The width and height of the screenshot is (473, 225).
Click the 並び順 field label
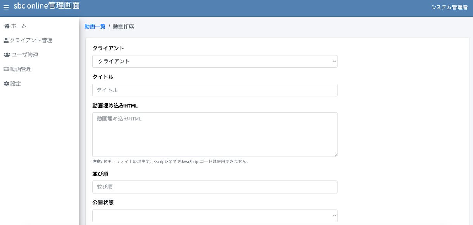click(100, 174)
